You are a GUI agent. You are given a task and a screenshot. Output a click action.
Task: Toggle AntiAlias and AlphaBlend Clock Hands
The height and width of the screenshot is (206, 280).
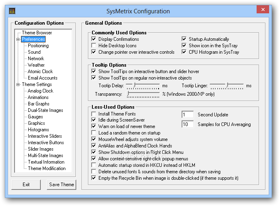(x=94, y=145)
